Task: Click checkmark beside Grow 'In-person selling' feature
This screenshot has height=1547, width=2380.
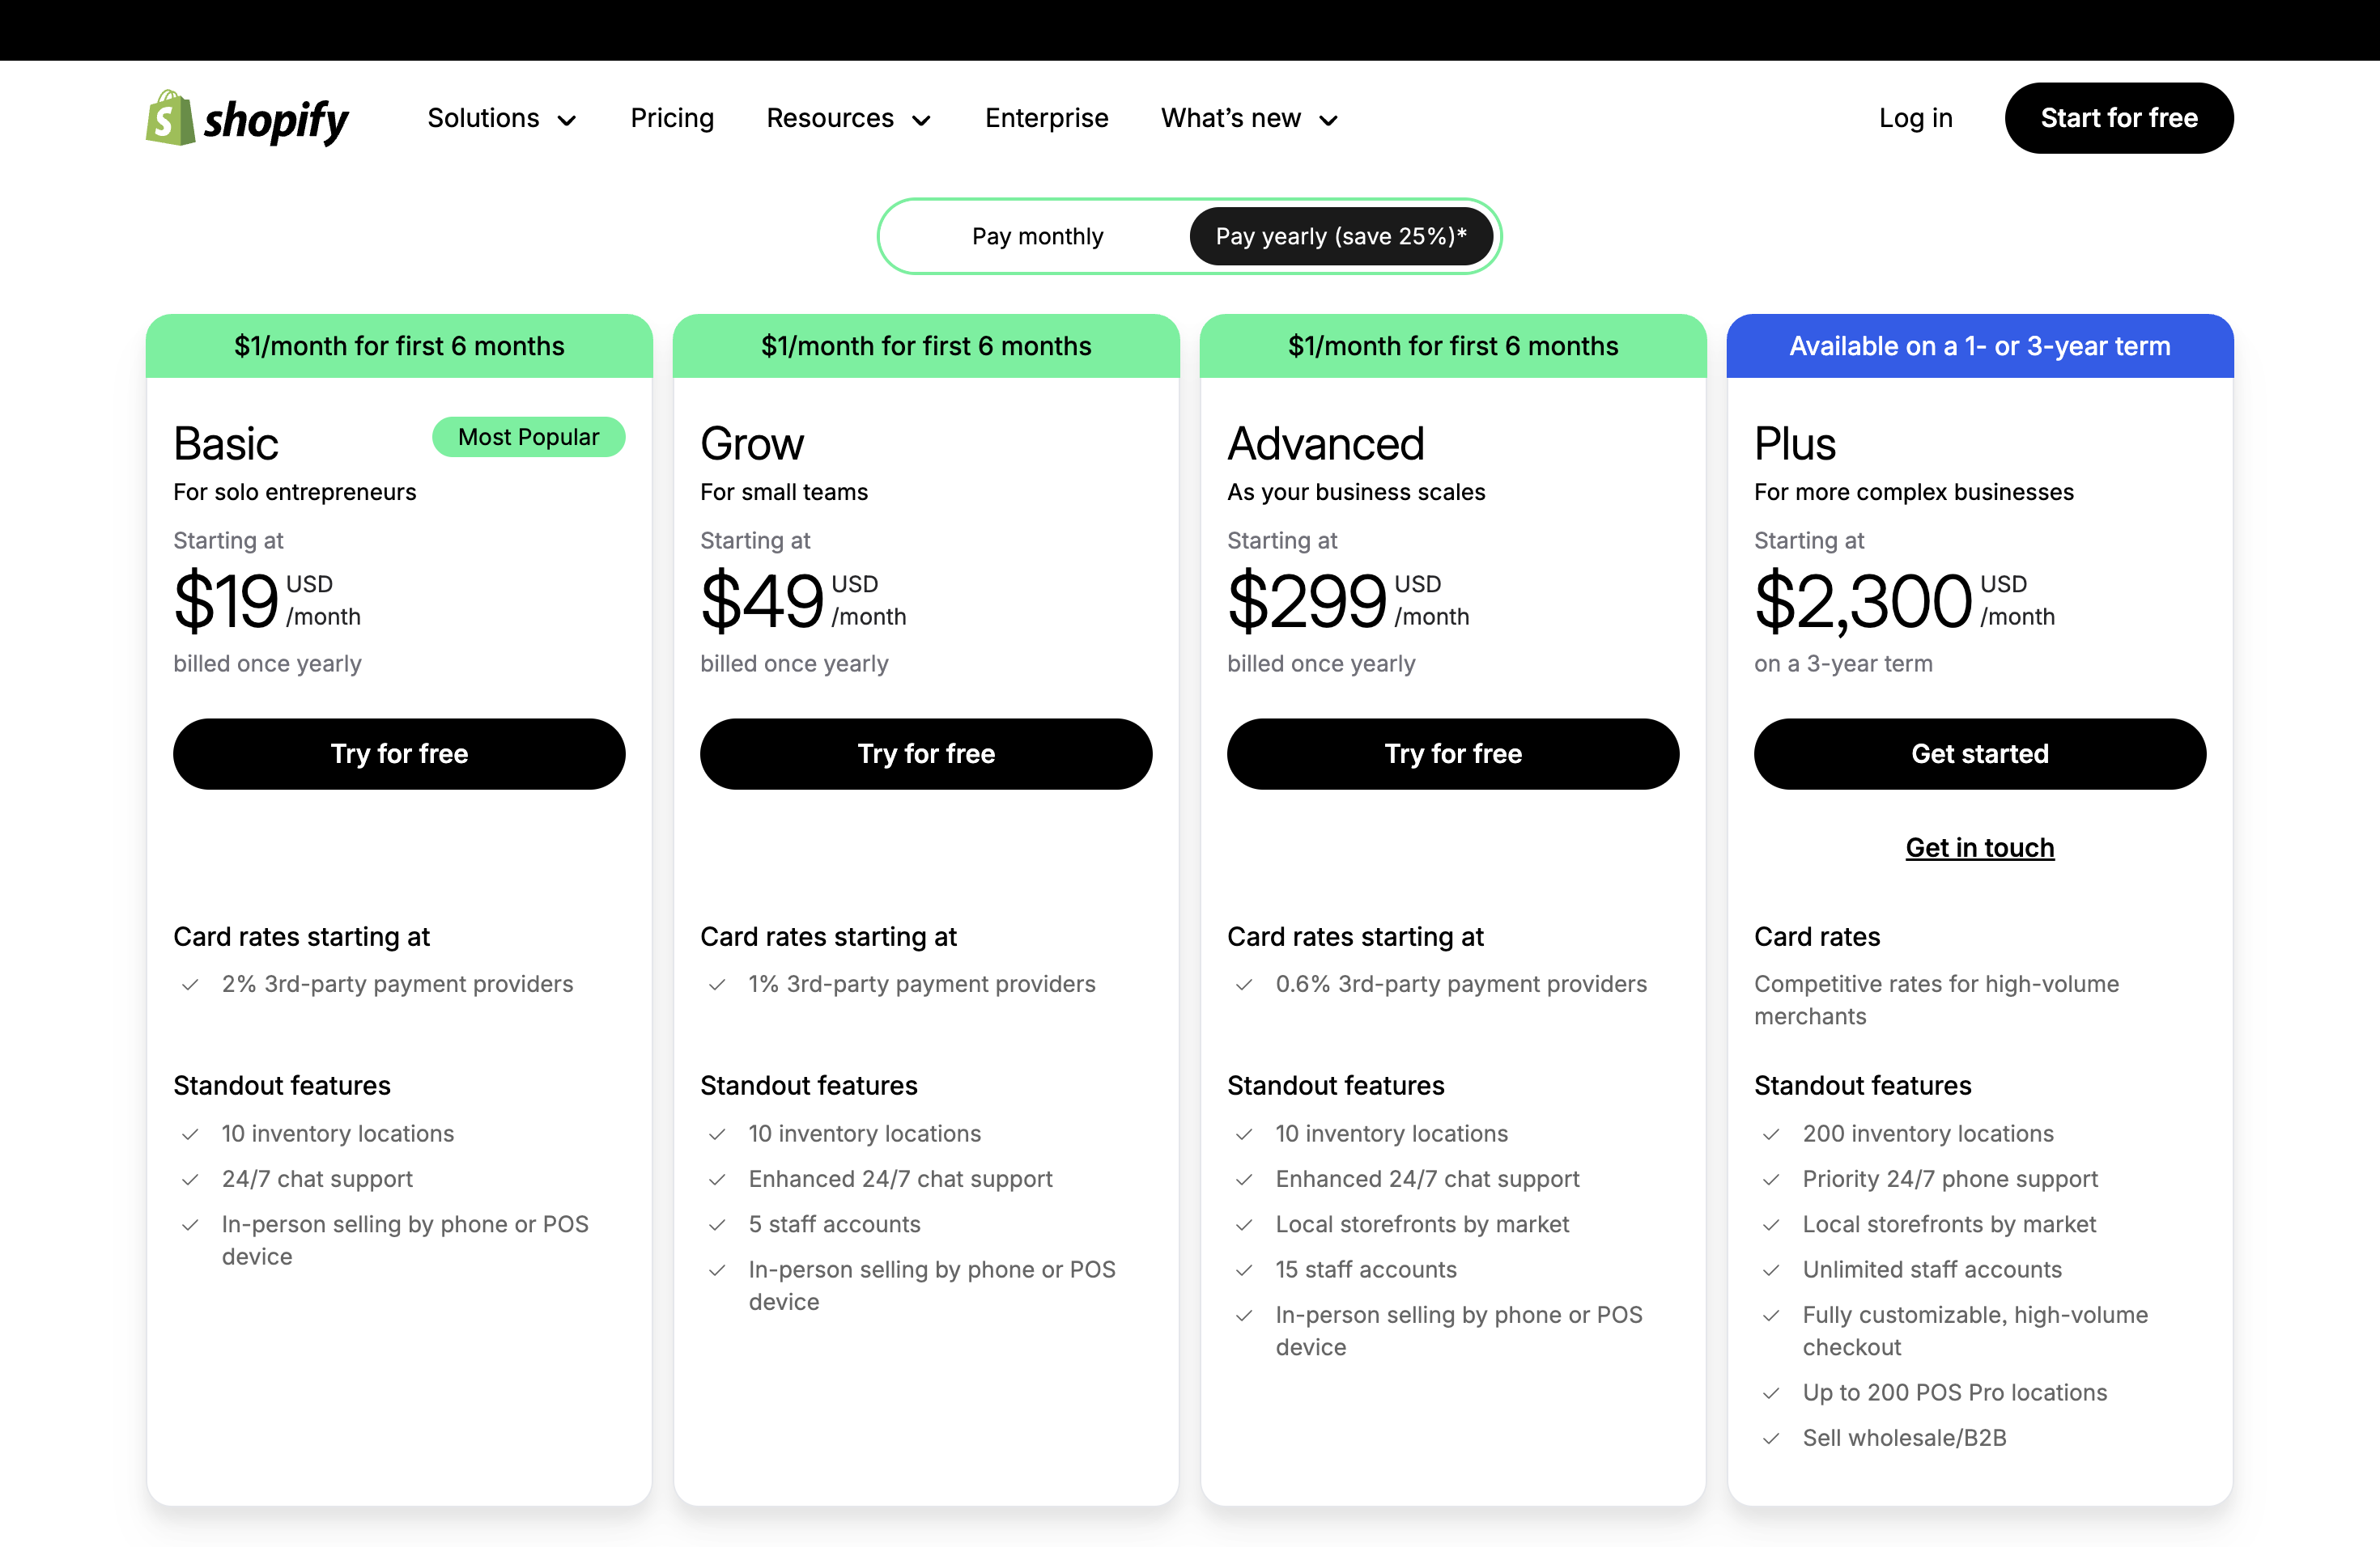Action: point(717,1270)
